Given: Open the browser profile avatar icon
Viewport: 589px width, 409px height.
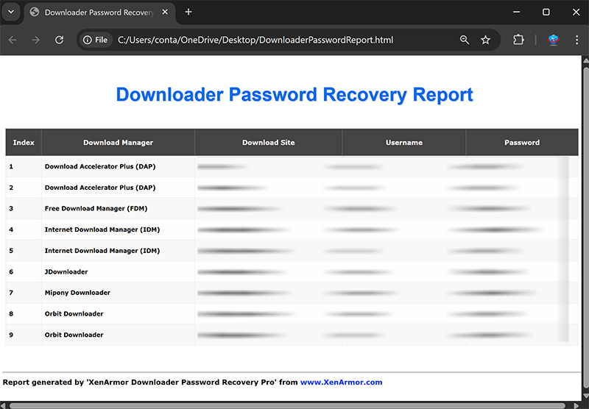Looking at the screenshot, I should 554,40.
